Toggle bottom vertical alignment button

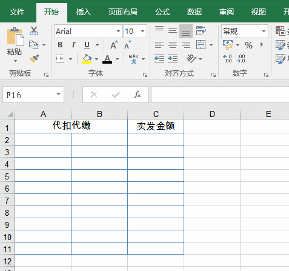pyautogui.click(x=186, y=31)
